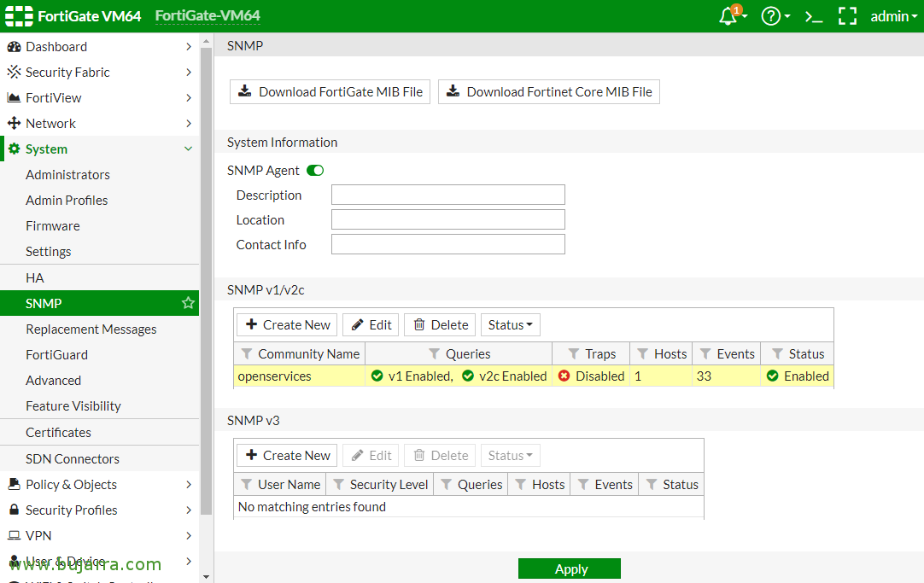Create a new SNMP v3 user
924x583 pixels.
point(287,456)
